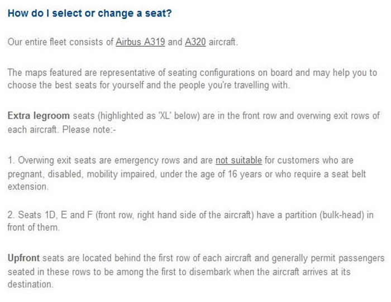Click the underlined 'not suitable' text

239,160
